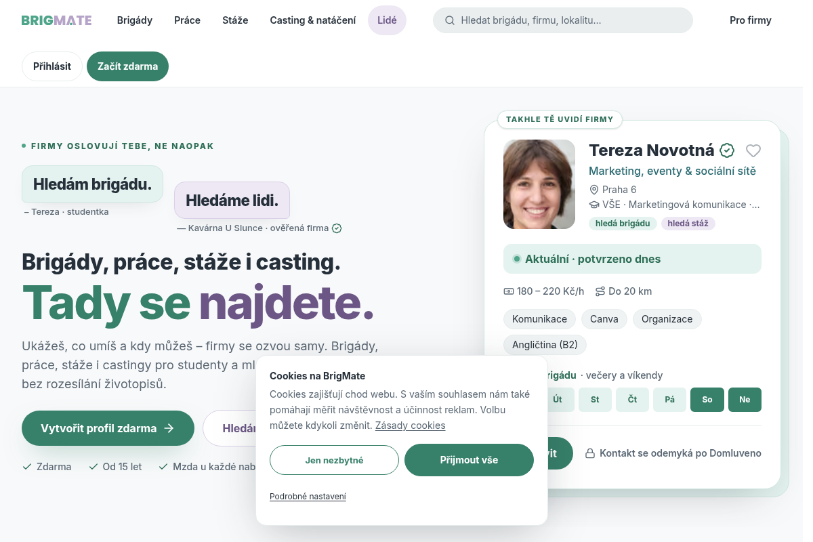The width and height of the screenshot is (813, 542).
Task: Toggle the Ne availability day
Action: (x=745, y=400)
